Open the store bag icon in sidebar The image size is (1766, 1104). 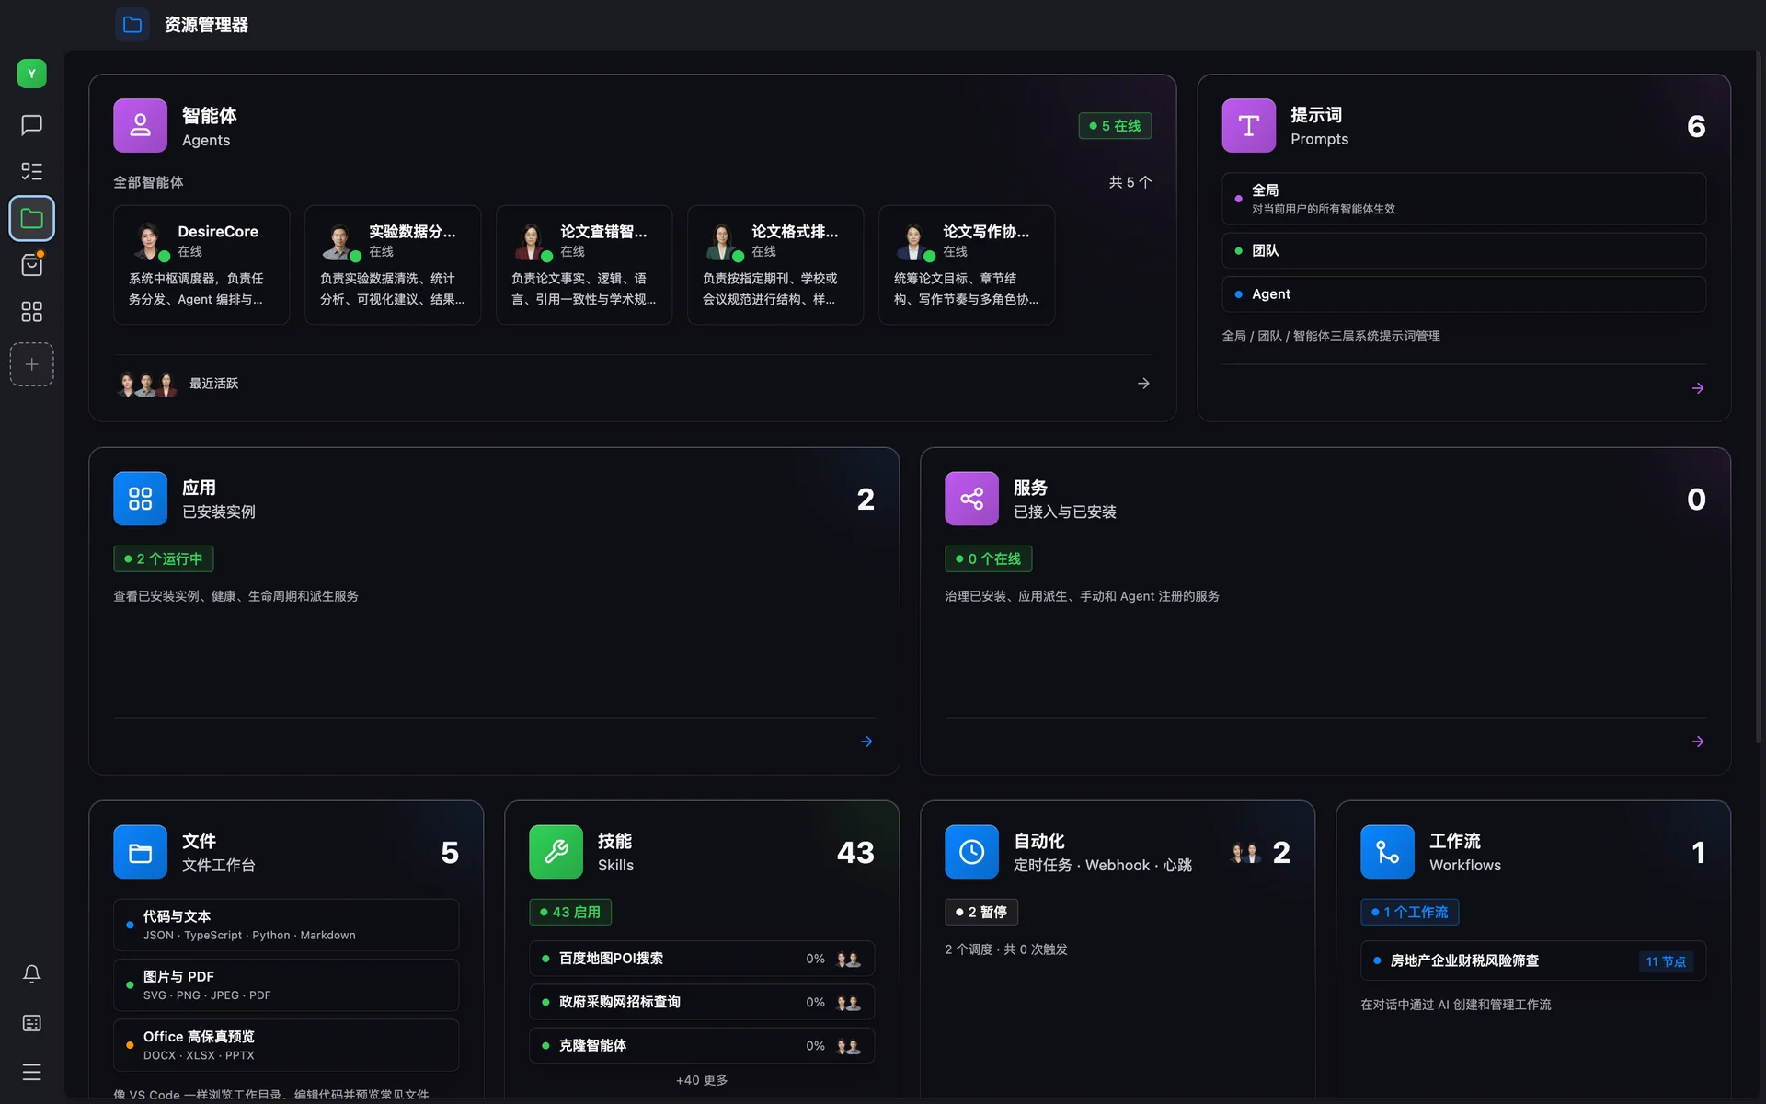click(x=31, y=265)
